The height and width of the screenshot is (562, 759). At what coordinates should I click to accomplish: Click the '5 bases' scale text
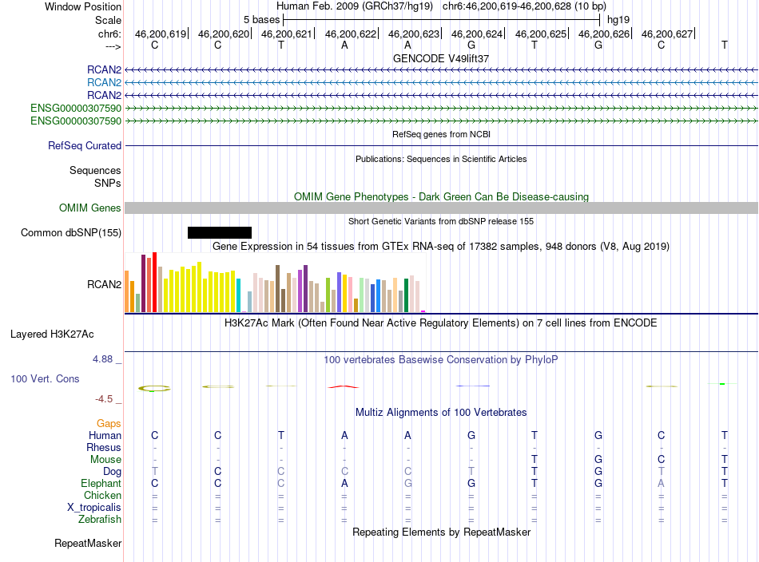261,20
